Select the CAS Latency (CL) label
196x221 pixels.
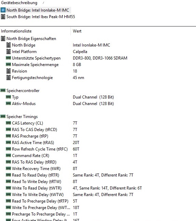(x=27, y=123)
